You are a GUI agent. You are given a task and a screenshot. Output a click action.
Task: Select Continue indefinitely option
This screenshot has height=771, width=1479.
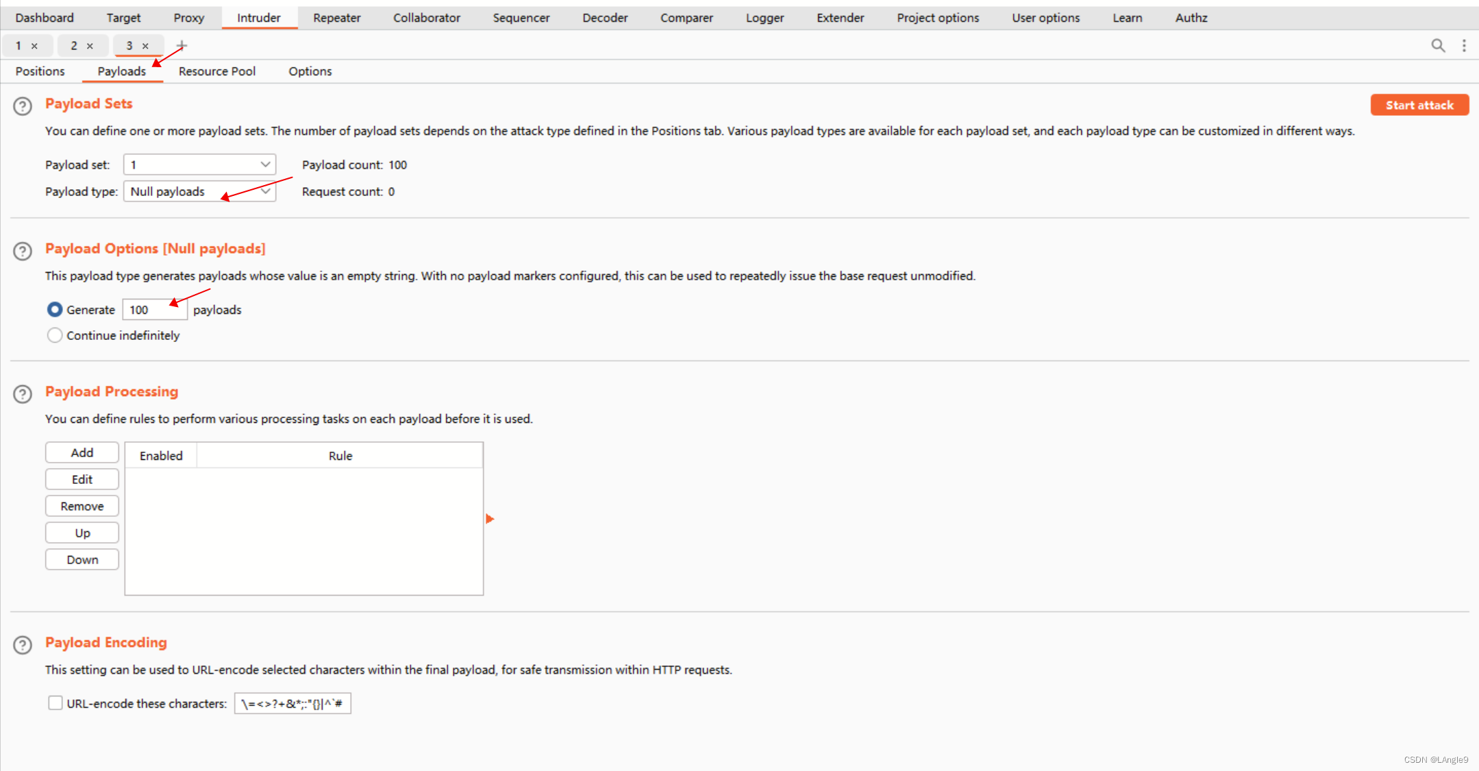pyautogui.click(x=55, y=335)
